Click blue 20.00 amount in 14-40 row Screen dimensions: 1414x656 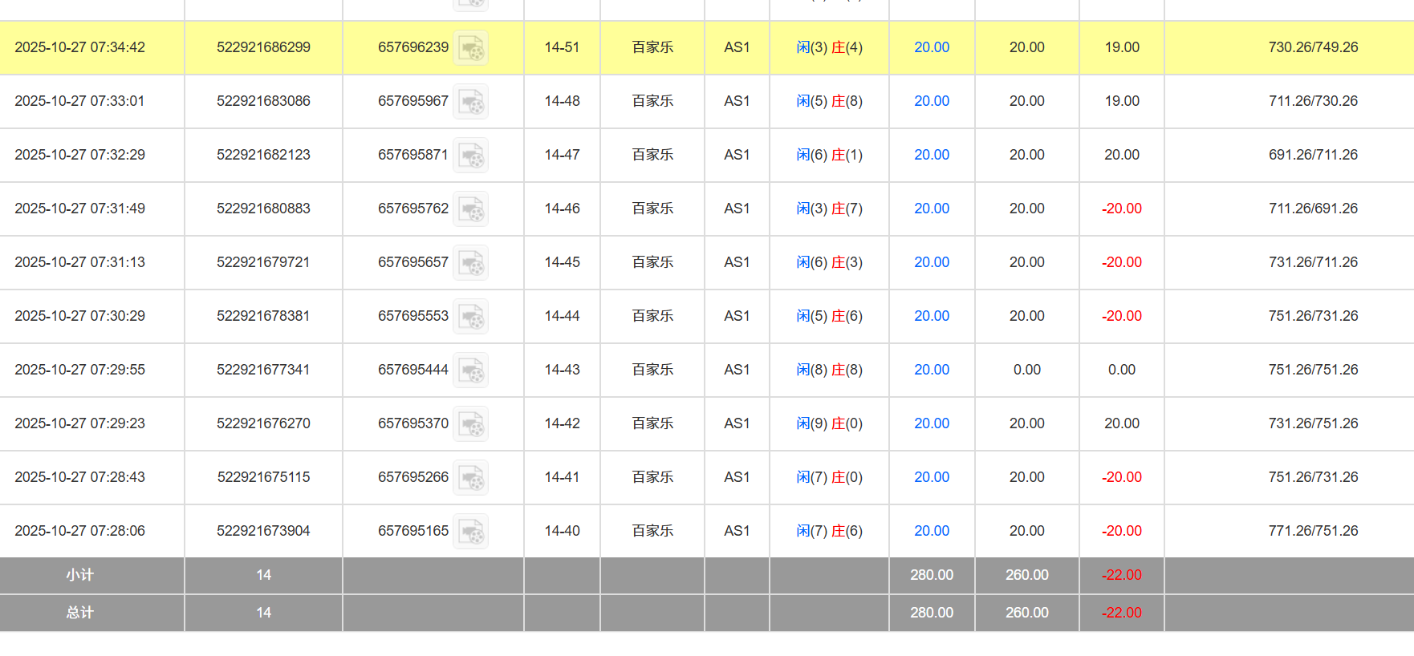coord(931,531)
